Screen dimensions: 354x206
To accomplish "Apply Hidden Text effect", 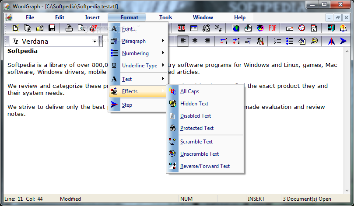I will pos(205,103).
